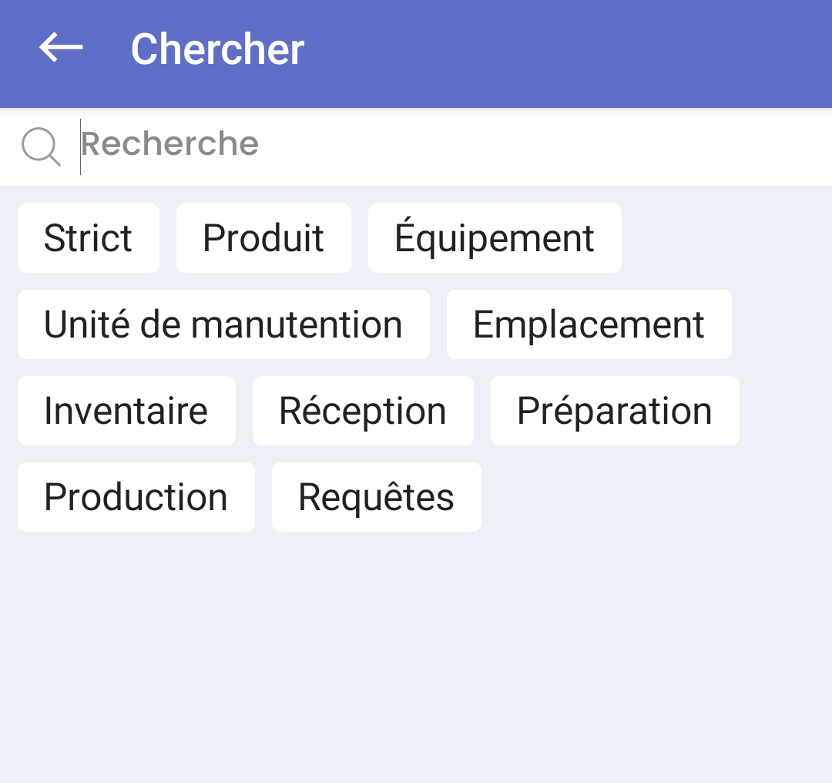Toggle the Réception filter chip
The width and height of the screenshot is (832, 783).
coord(363,411)
